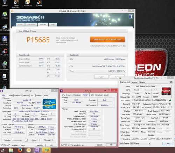Screen dimensions: 175x153
Task: Open the Mainboard tab in left CPU-Z window
Action: (18, 96)
